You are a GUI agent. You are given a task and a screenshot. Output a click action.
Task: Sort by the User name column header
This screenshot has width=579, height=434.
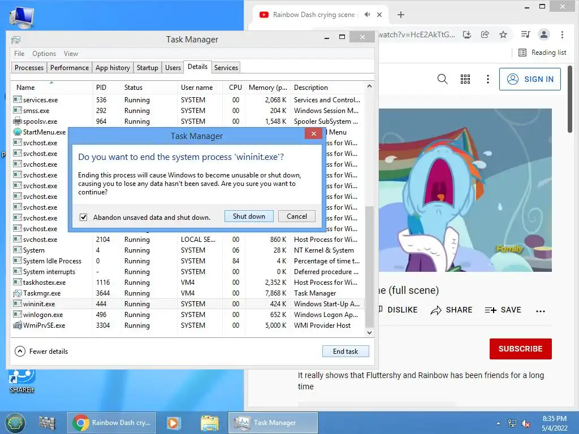pos(200,88)
